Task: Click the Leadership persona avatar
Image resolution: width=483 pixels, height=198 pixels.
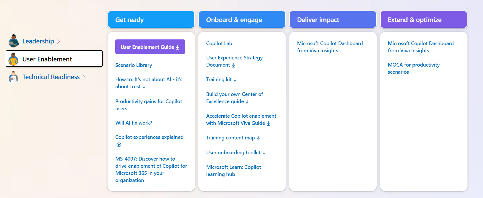Action: (x=13, y=41)
